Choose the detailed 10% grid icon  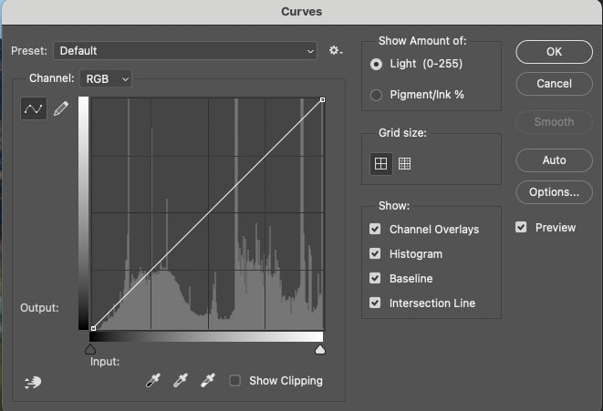[404, 164]
